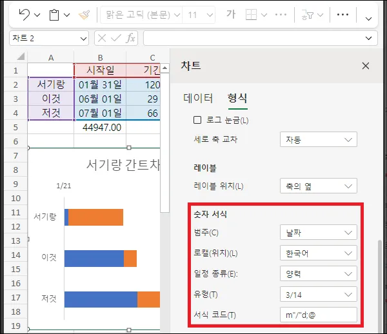
Task: Select column A header
Action: [51, 57]
